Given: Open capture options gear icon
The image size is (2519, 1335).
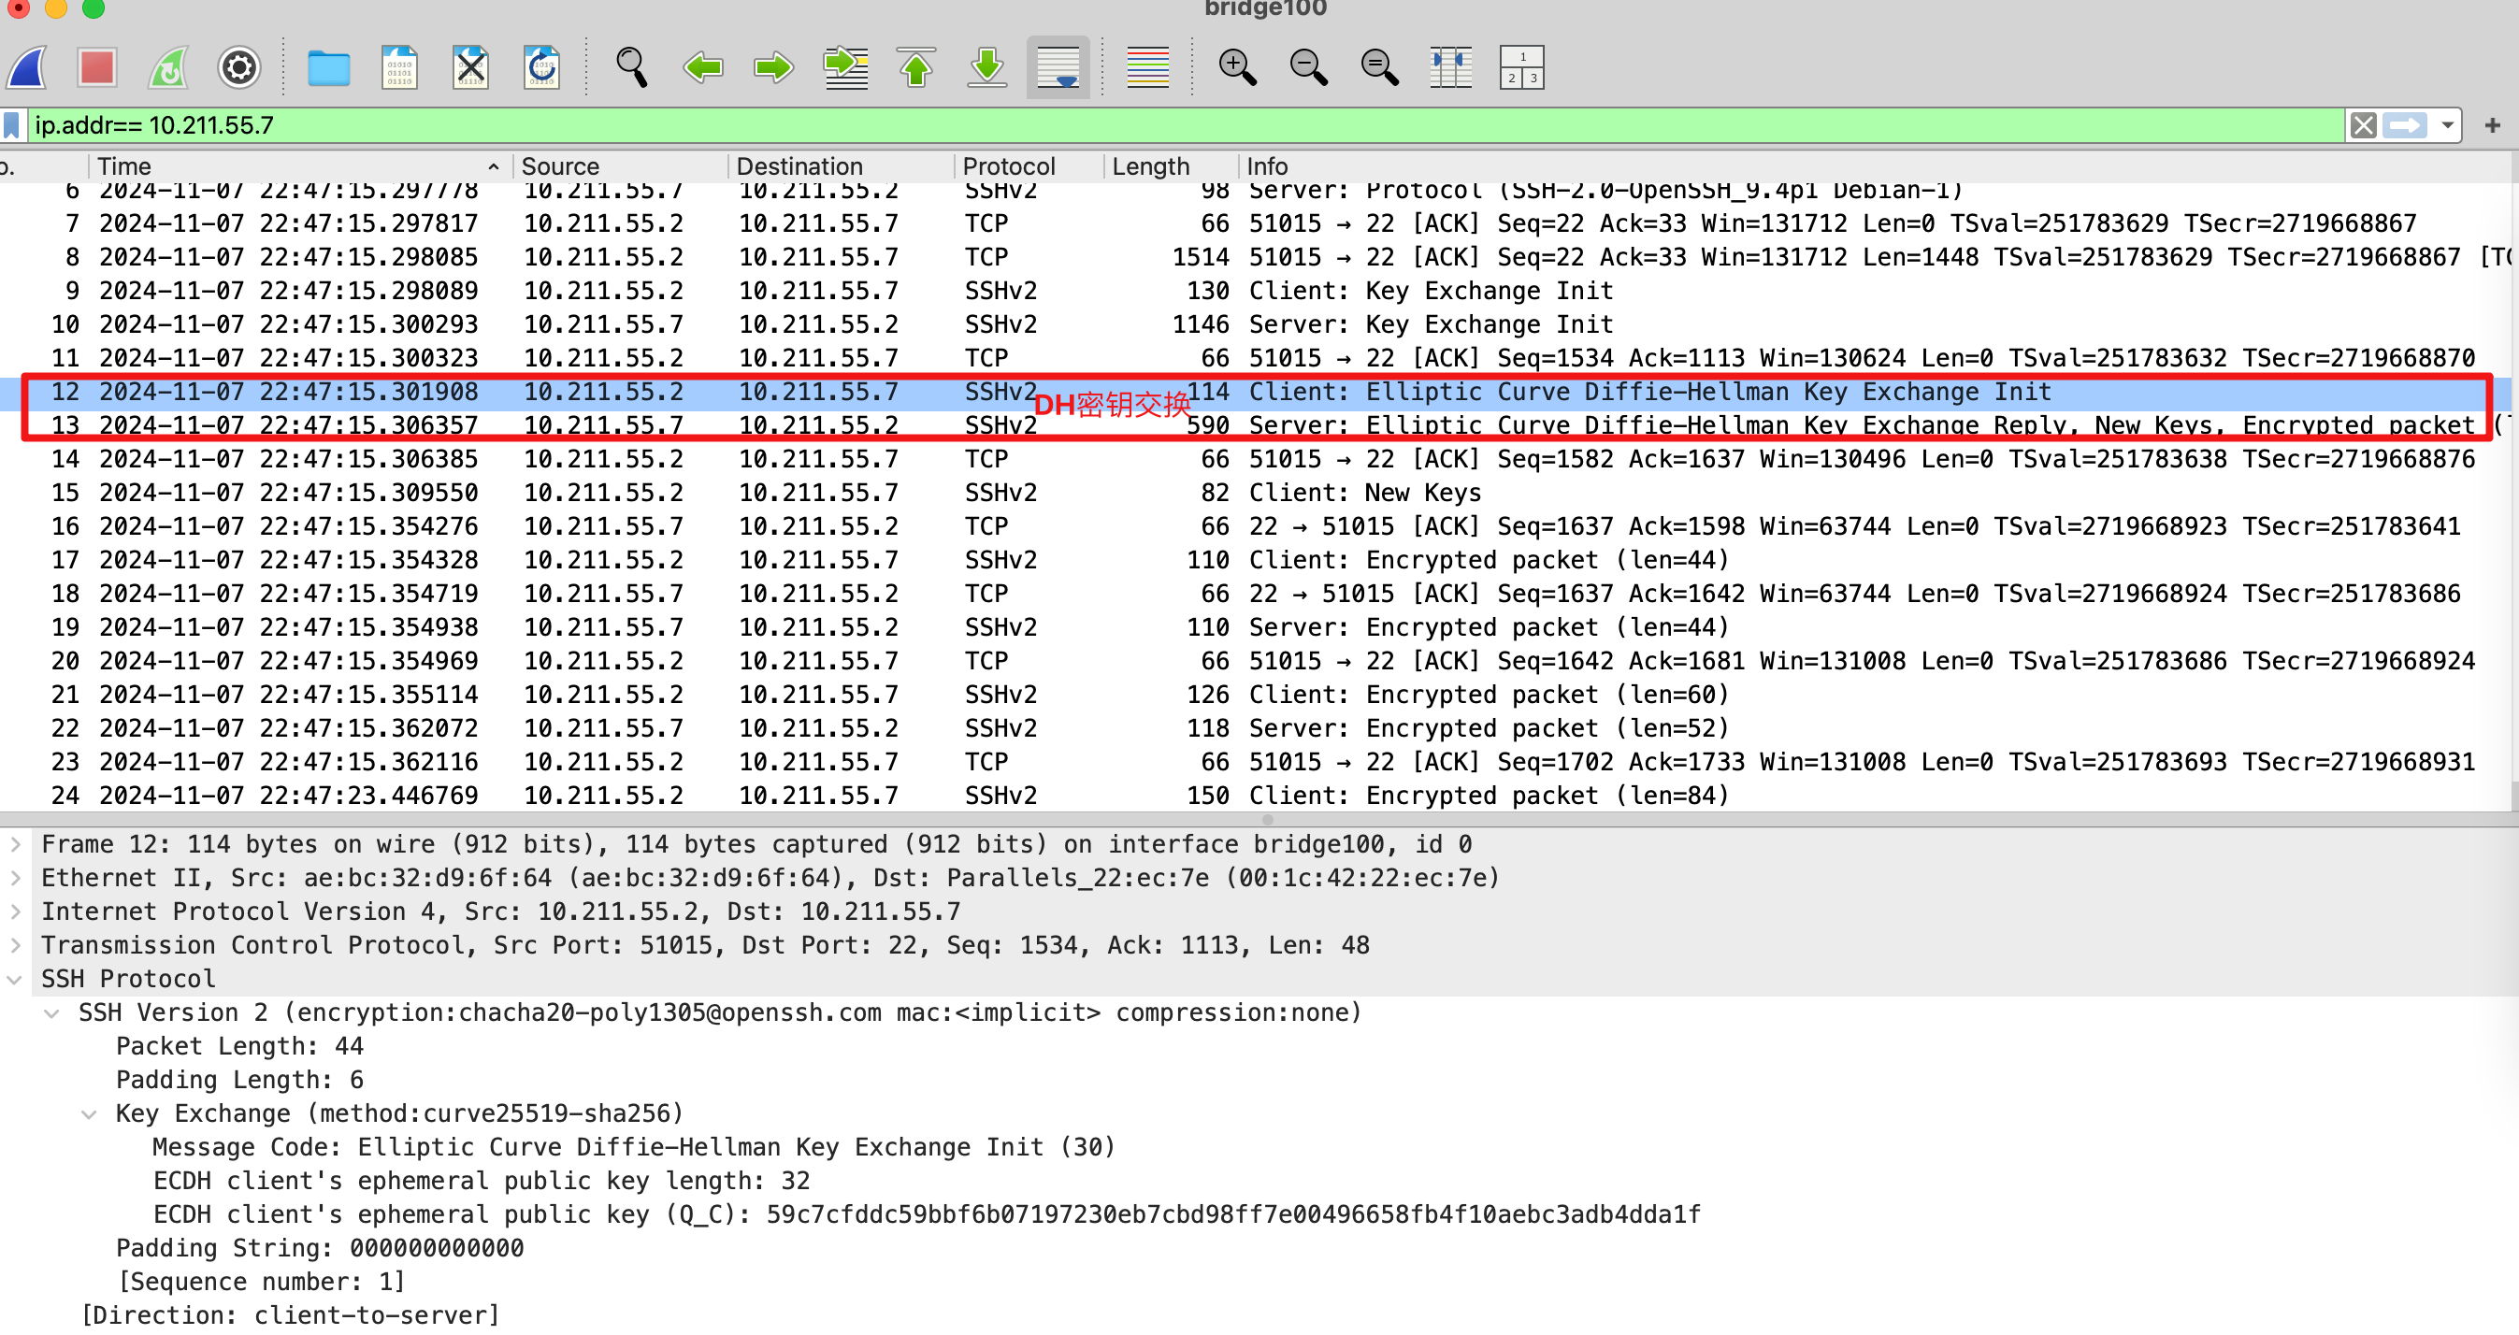Looking at the screenshot, I should 239,67.
